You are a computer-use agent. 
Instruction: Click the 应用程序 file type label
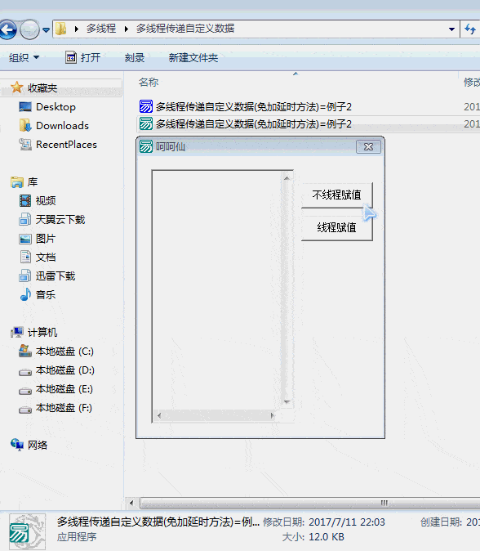point(77,537)
